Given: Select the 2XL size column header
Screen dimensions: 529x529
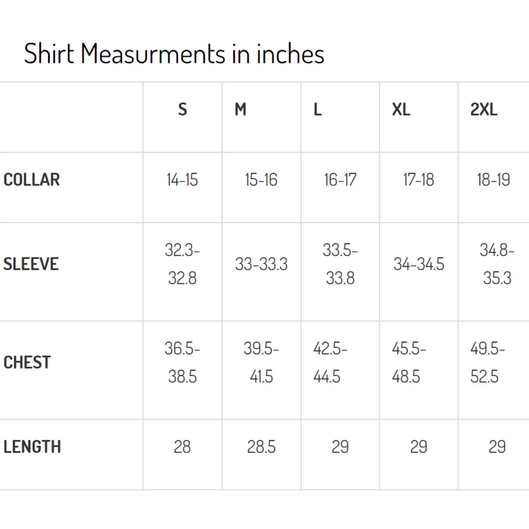Looking at the screenshot, I should [484, 109].
